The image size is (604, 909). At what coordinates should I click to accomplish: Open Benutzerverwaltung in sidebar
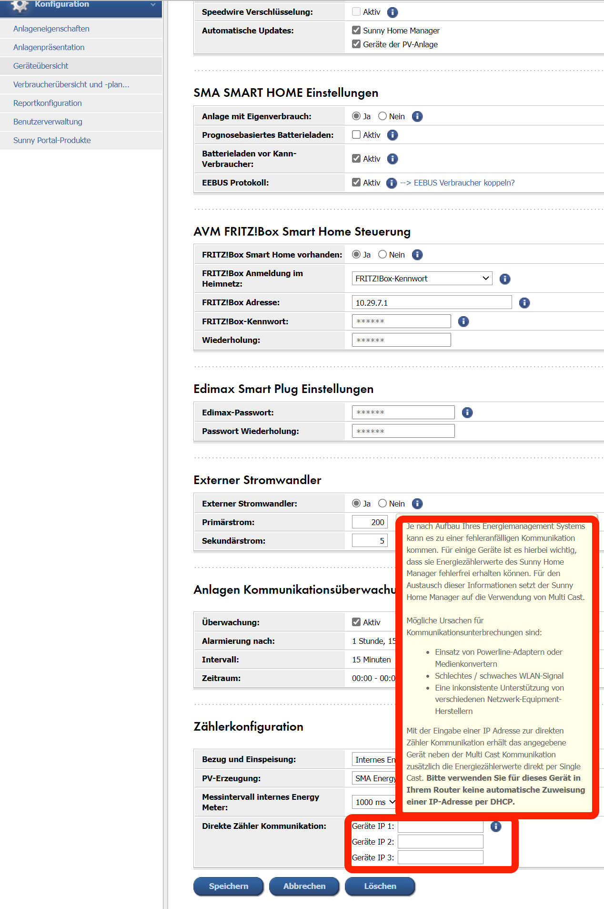click(48, 122)
